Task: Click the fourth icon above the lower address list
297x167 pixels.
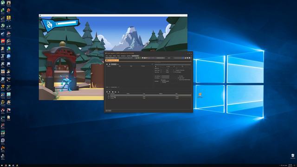Action: pos(116,92)
